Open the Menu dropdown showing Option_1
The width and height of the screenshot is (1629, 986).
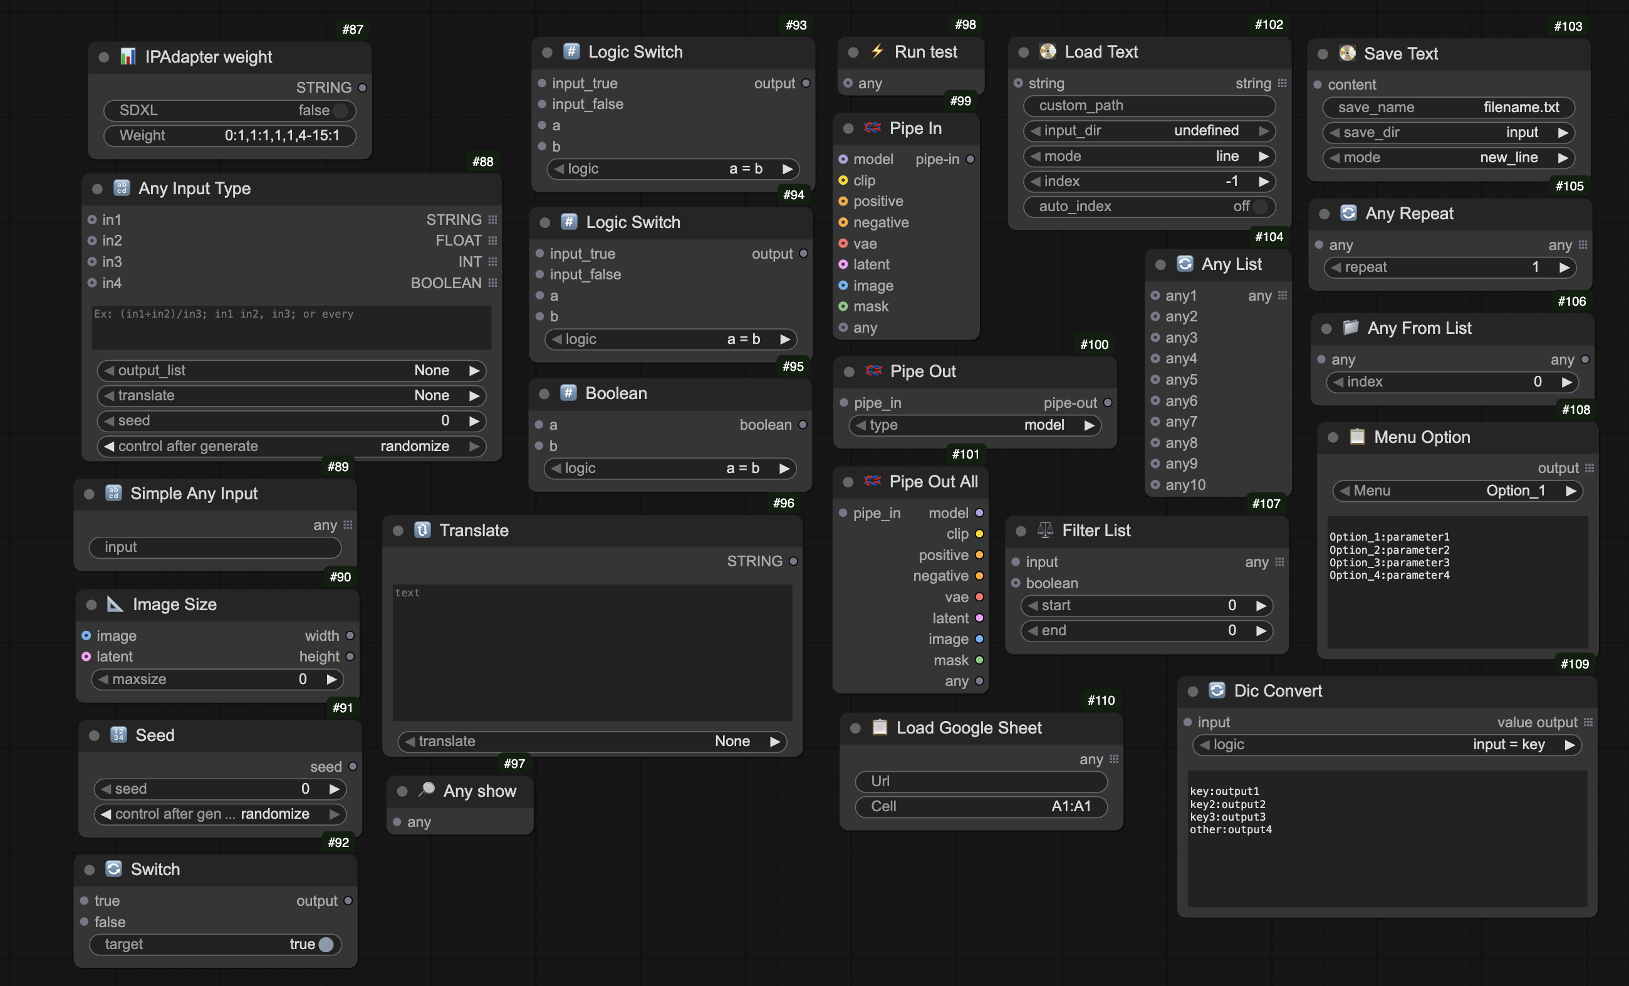coord(1458,490)
